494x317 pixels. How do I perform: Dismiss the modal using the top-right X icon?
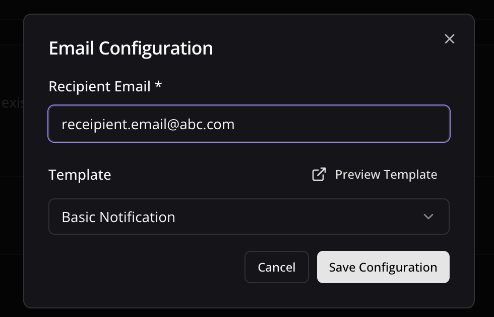449,39
